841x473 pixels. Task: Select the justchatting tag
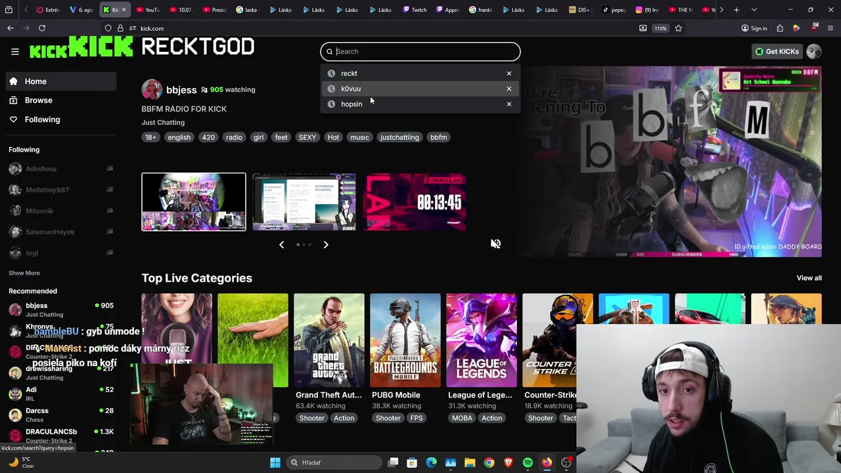(x=399, y=137)
